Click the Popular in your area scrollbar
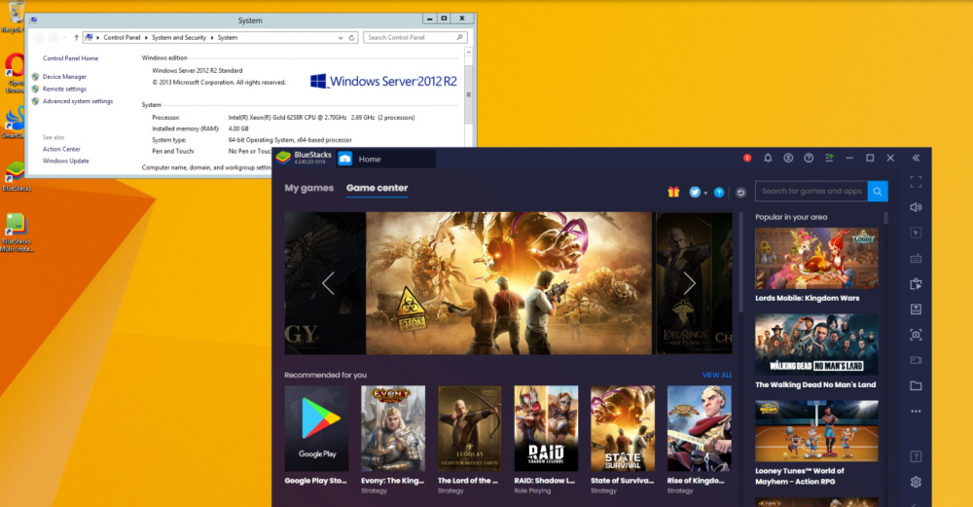This screenshot has height=507, width=973. point(885,218)
